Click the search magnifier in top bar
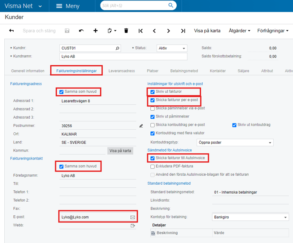Image resolution: width=293 pixels, height=243 pixels. pyautogui.click(x=171, y=6)
